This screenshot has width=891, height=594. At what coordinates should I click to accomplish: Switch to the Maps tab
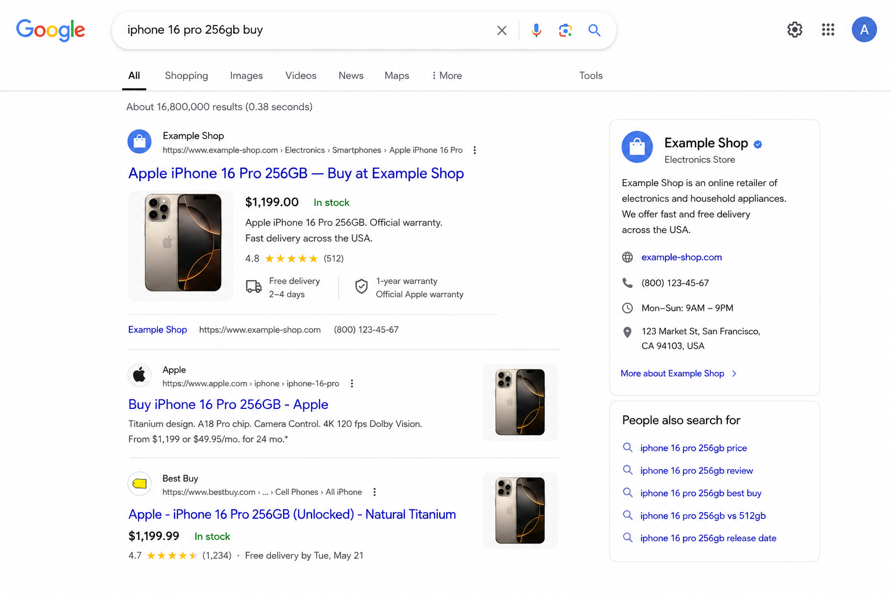tap(397, 75)
